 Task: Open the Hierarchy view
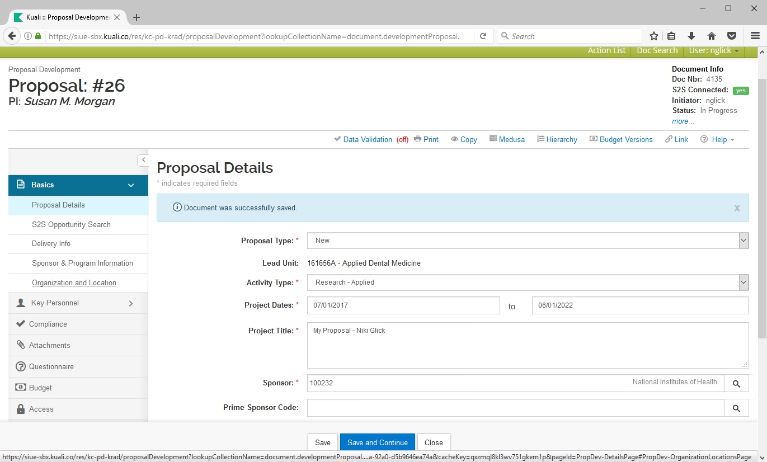pyautogui.click(x=557, y=139)
